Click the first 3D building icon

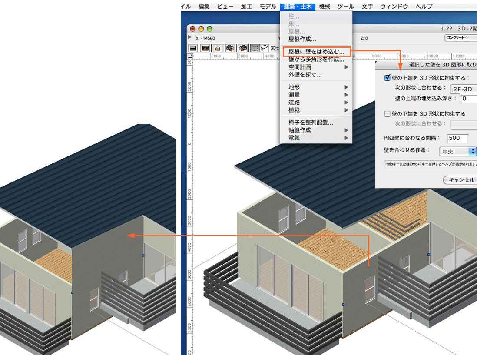tap(230, 48)
